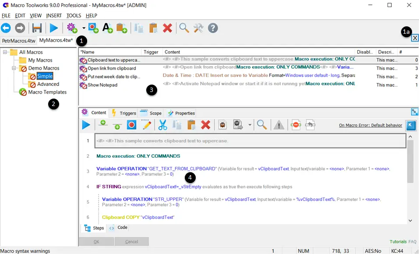Select the Show Notepad macro row
This screenshot has width=419, height=254.
(102, 85)
